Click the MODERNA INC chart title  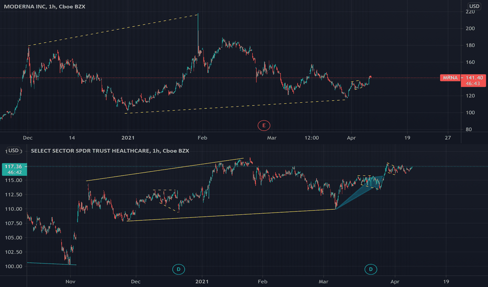click(45, 6)
